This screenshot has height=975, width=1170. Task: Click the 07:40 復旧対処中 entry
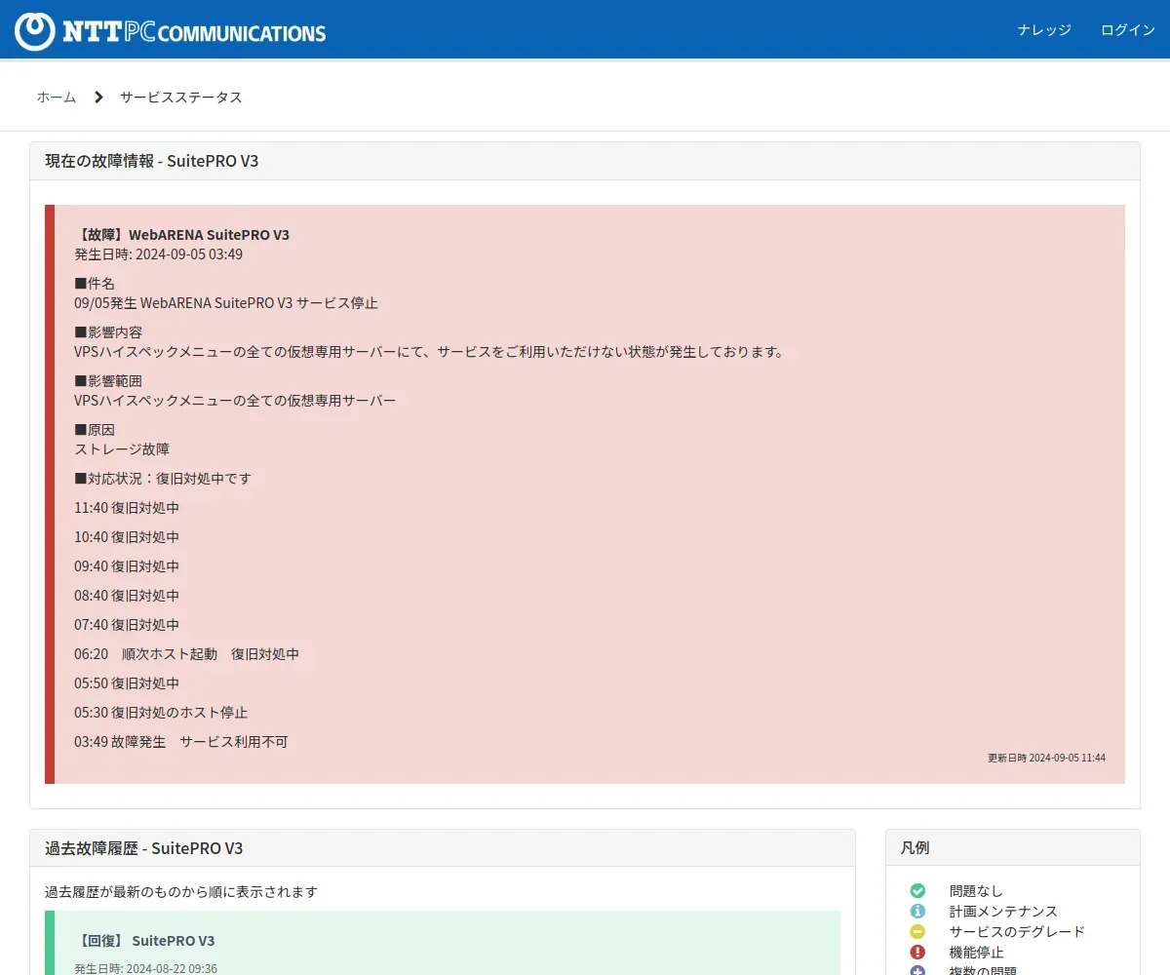click(127, 625)
